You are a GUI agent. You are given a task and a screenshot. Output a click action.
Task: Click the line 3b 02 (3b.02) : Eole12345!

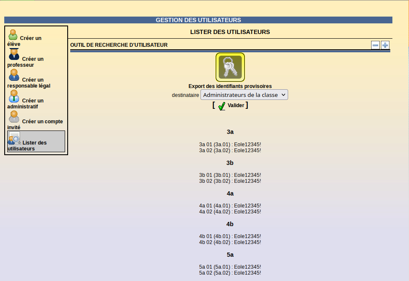230,181
